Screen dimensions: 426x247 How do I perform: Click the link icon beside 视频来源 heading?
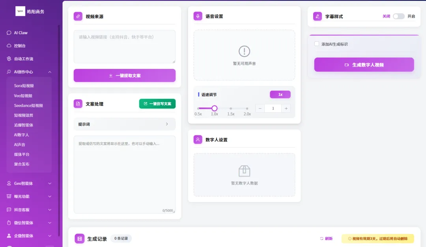pos(77,16)
